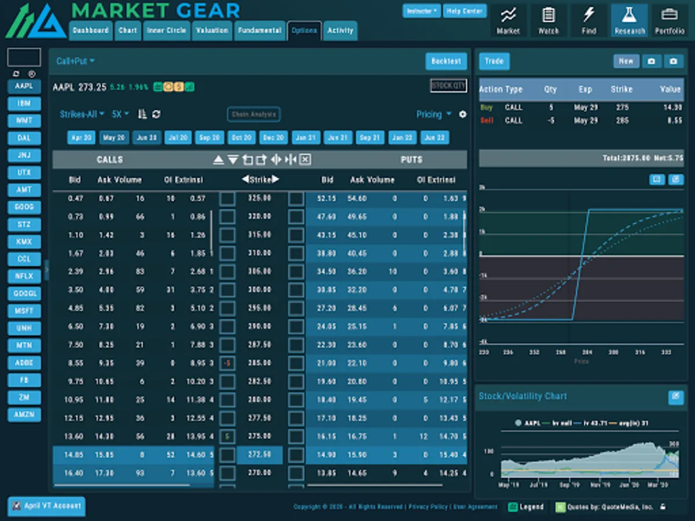Click the roll back strategy icon
Viewport: 695px width, 521px height.
tap(247, 160)
